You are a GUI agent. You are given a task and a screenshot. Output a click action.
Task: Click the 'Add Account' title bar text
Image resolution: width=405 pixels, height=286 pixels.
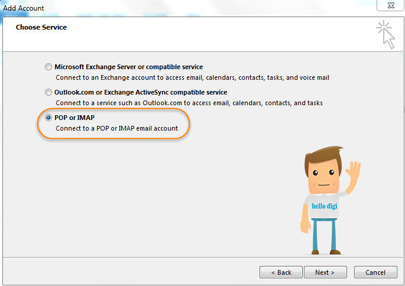[24, 8]
